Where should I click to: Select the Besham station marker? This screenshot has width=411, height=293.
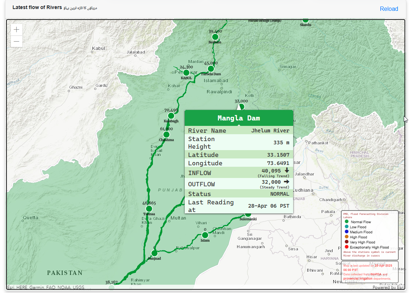[x=215, y=37]
